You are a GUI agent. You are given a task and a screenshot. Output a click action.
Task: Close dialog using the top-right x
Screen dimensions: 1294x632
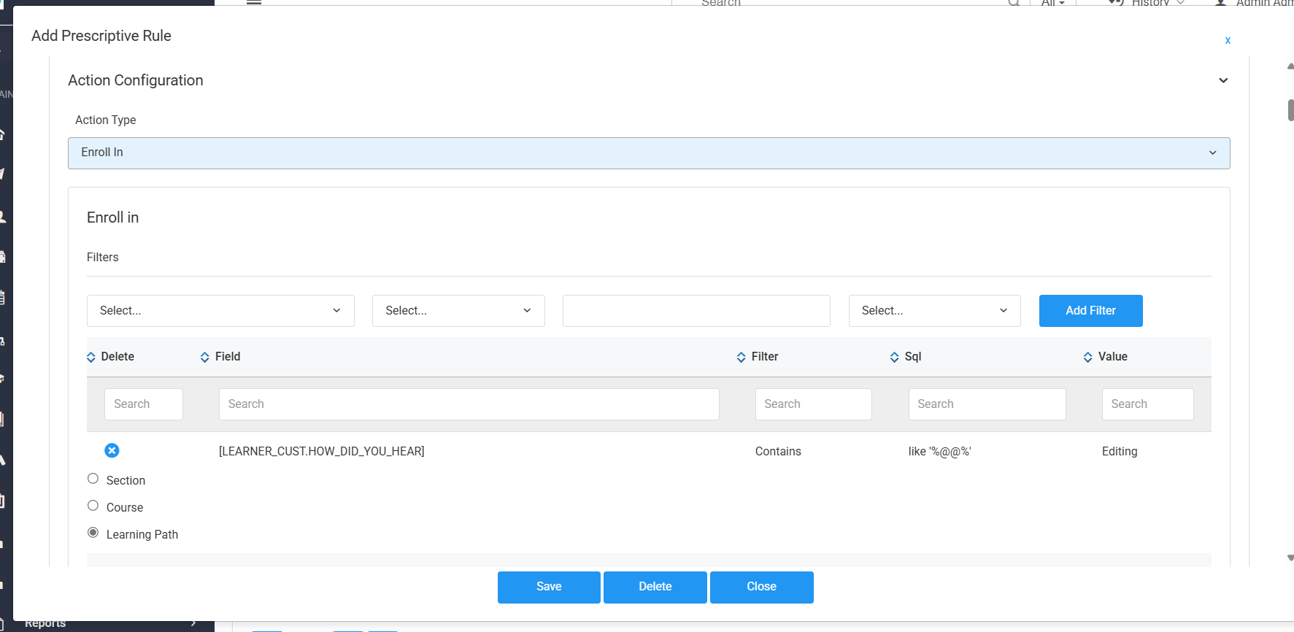1228,40
